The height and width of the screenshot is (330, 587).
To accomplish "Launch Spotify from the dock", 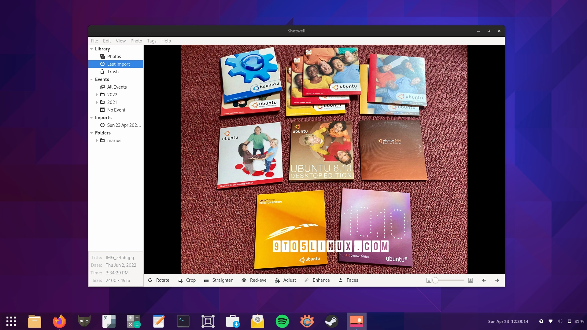I will [282, 321].
